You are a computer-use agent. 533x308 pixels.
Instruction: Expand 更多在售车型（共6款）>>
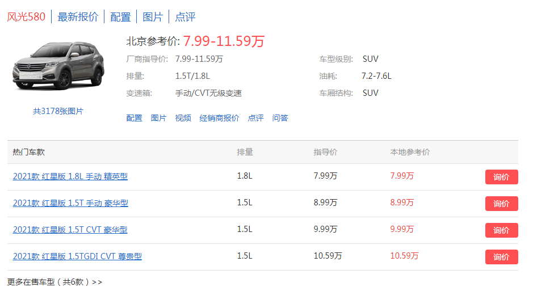click(x=54, y=282)
